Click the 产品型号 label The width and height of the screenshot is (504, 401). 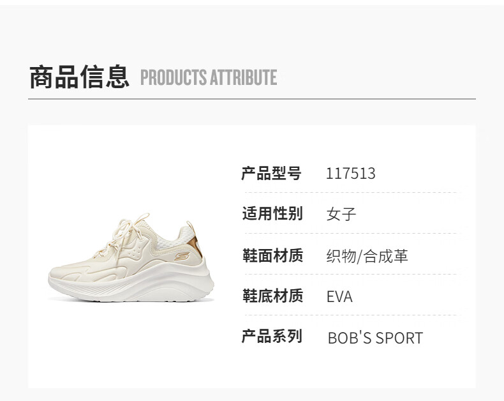(x=272, y=174)
